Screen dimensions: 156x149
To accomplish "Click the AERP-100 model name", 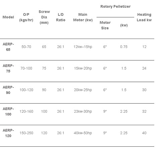I will (x=8, y=112).
